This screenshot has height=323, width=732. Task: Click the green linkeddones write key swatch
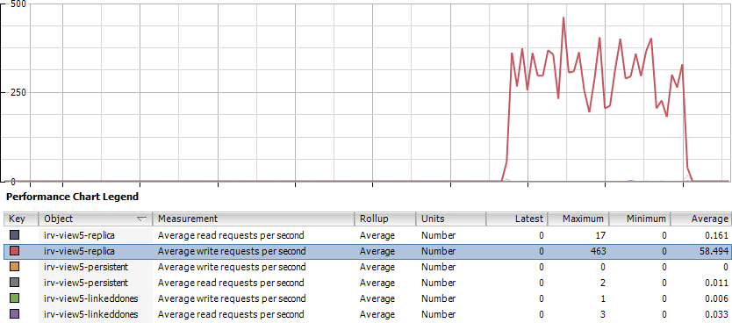point(14,298)
